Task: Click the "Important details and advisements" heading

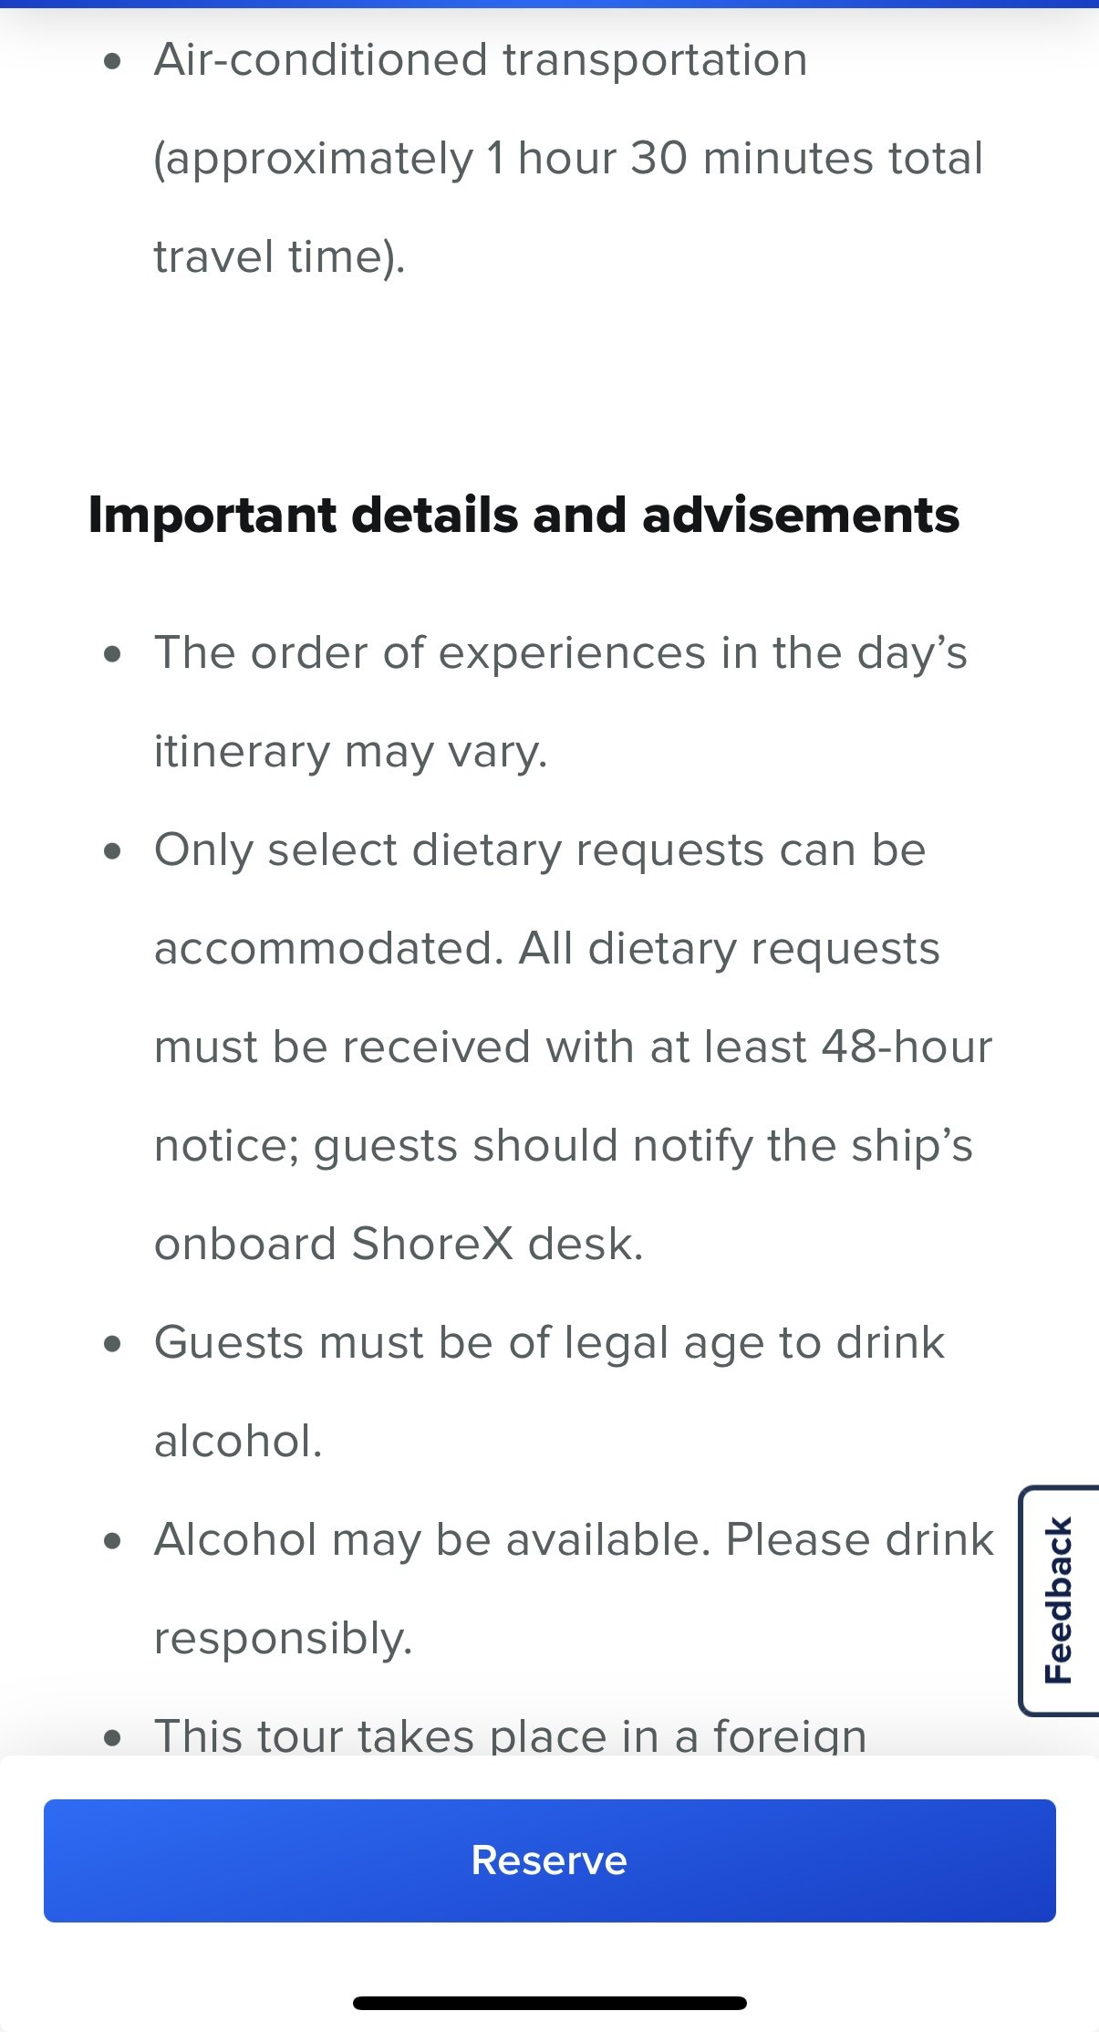Action: [x=524, y=515]
